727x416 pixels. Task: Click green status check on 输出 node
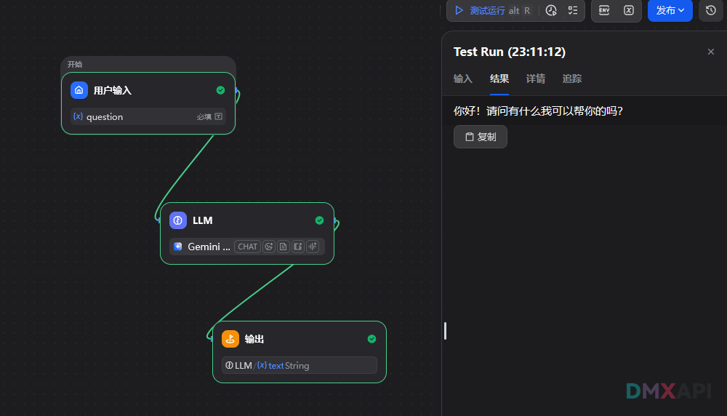[x=371, y=339]
